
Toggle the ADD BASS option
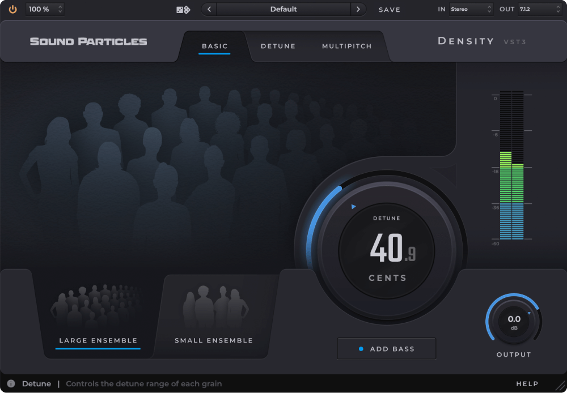pyautogui.click(x=386, y=348)
